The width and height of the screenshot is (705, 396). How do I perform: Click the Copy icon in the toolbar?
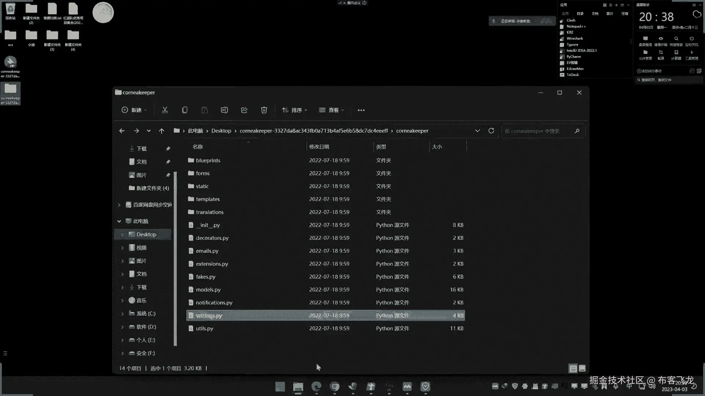[185, 110]
